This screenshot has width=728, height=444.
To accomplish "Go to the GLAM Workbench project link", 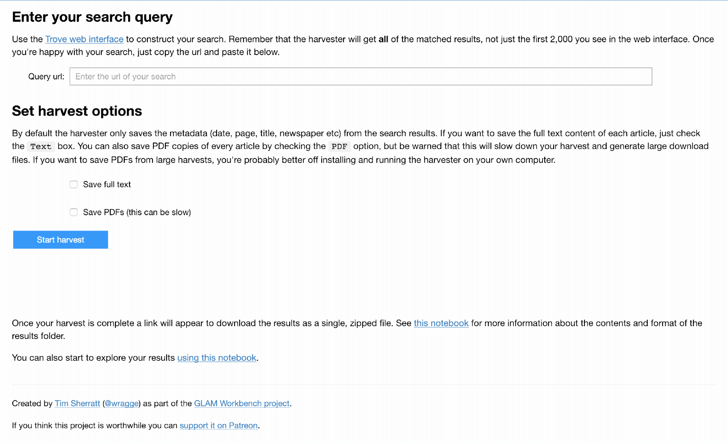I will tap(242, 403).
